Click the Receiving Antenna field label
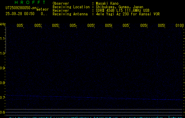This screenshot has width=185, height=118. click(70, 14)
